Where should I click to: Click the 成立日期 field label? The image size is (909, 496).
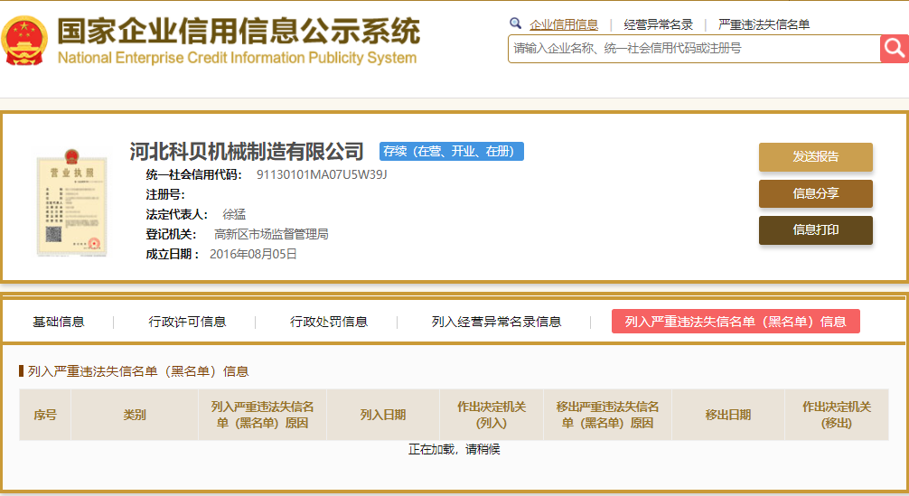point(173,254)
